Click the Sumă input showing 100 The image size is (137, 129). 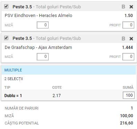pos(129,95)
